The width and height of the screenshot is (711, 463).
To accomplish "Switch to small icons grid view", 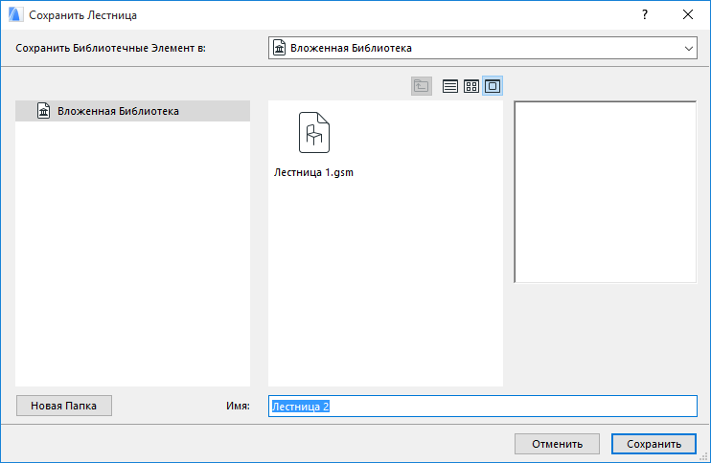I will tap(471, 86).
